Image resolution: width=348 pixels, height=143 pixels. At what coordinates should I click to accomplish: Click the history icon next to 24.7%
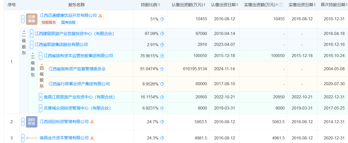[x=162, y=122]
